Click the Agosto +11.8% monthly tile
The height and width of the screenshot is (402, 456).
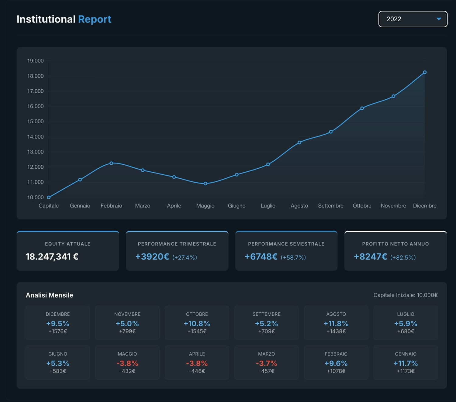336,323
